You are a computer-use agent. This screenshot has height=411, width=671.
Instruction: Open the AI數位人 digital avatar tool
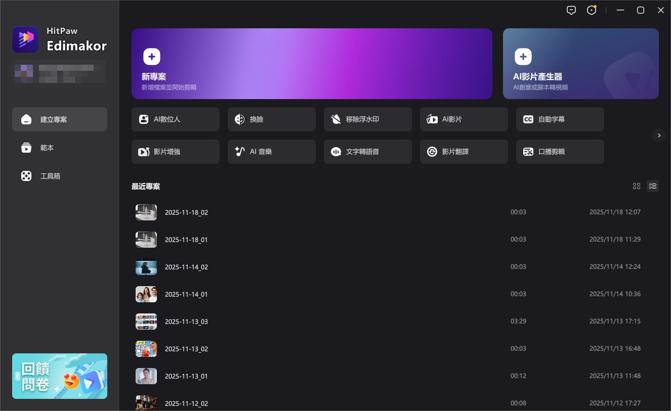(175, 119)
